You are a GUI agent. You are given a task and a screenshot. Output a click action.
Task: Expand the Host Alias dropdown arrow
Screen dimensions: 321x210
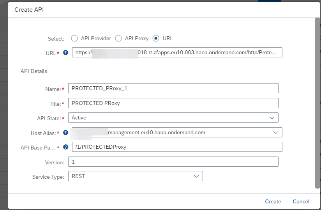pyautogui.click(x=275, y=132)
